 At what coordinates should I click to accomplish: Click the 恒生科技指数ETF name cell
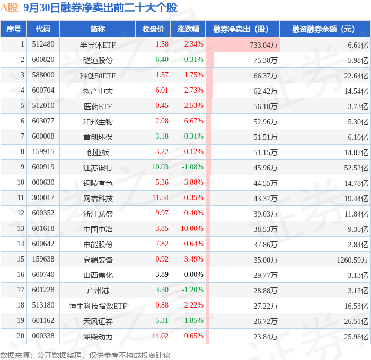point(98,306)
